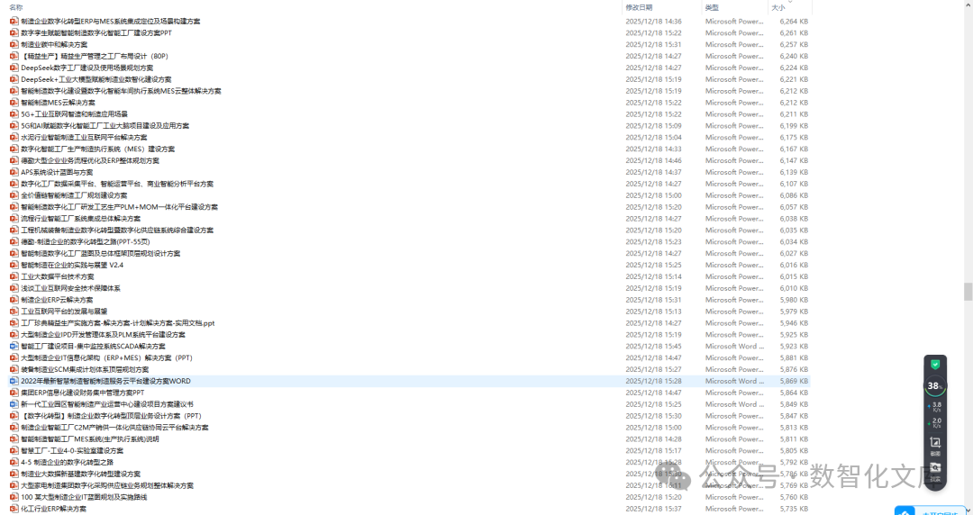This screenshot has width=973, height=515.
Task: Select file 数字化智能工厂生产制造执行系统（MES）建设方案
Action: point(97,149)
